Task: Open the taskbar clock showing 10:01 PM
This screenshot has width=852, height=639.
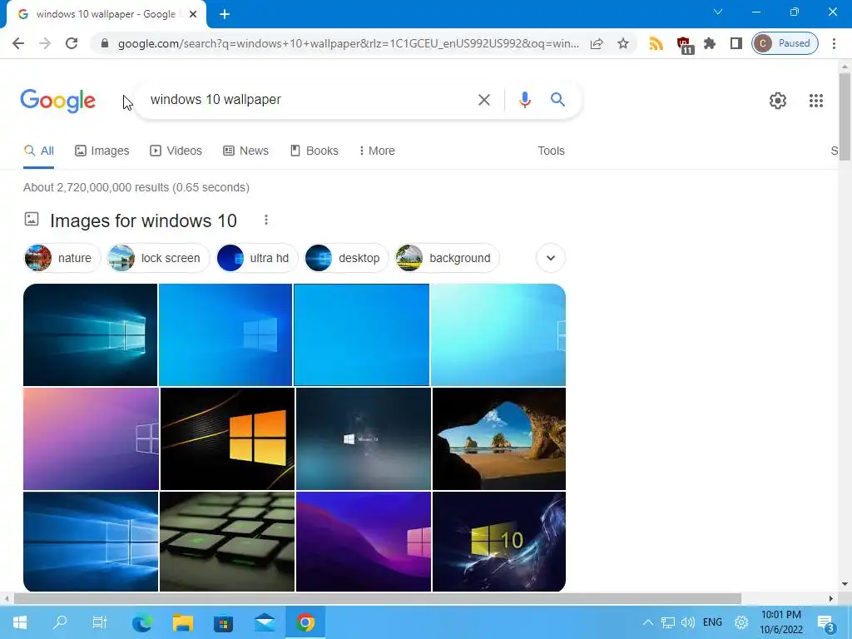Action: pos(780,622)
